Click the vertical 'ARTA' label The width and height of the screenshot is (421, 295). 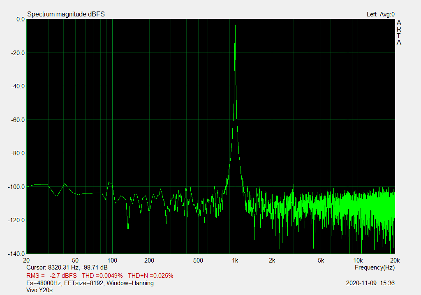coord(399,33)
